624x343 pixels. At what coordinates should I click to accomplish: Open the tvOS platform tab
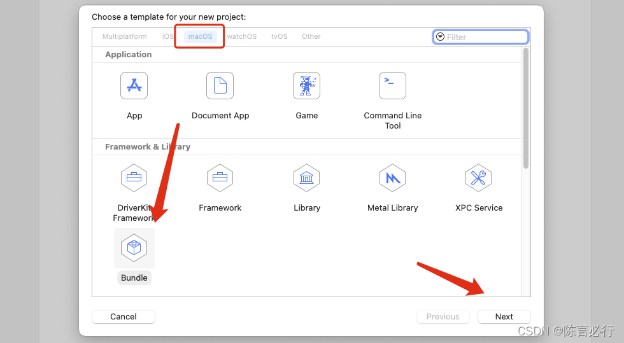coord(280,36)
